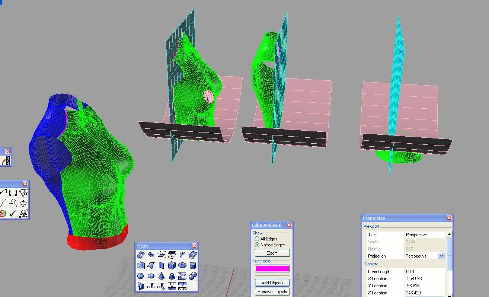Select the offset mesh layered icon
The height and width of the screenshot is (297, 489).
point(193,255)
